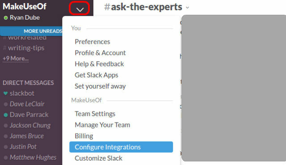Click the MORE UNREADS banner
Screen dimensions: 286x165
31,31
